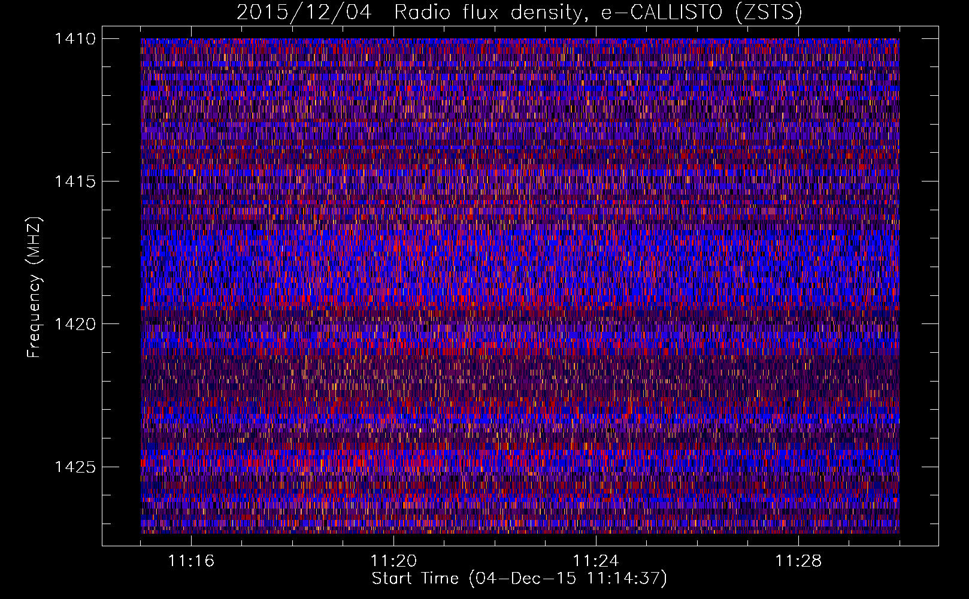Click the 11:28 time axis label
Image resolution: width=969 pixels, height=599 pixels.
[798, 561]
